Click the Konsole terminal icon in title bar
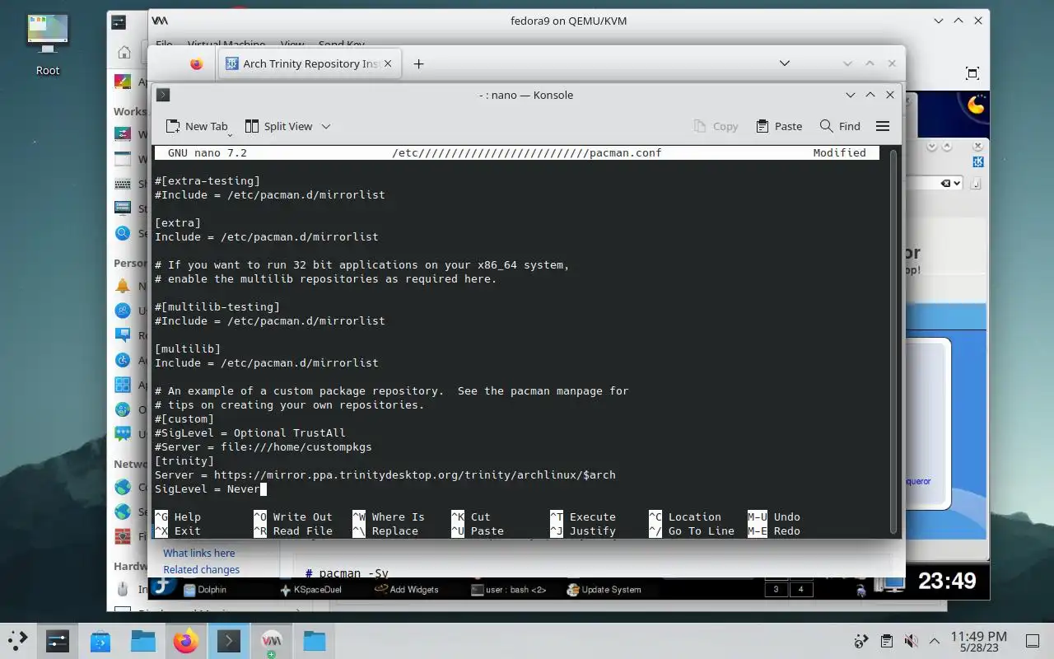Image resolution: width=1054 pixels, height=659 pixels. tap(163, 95)
